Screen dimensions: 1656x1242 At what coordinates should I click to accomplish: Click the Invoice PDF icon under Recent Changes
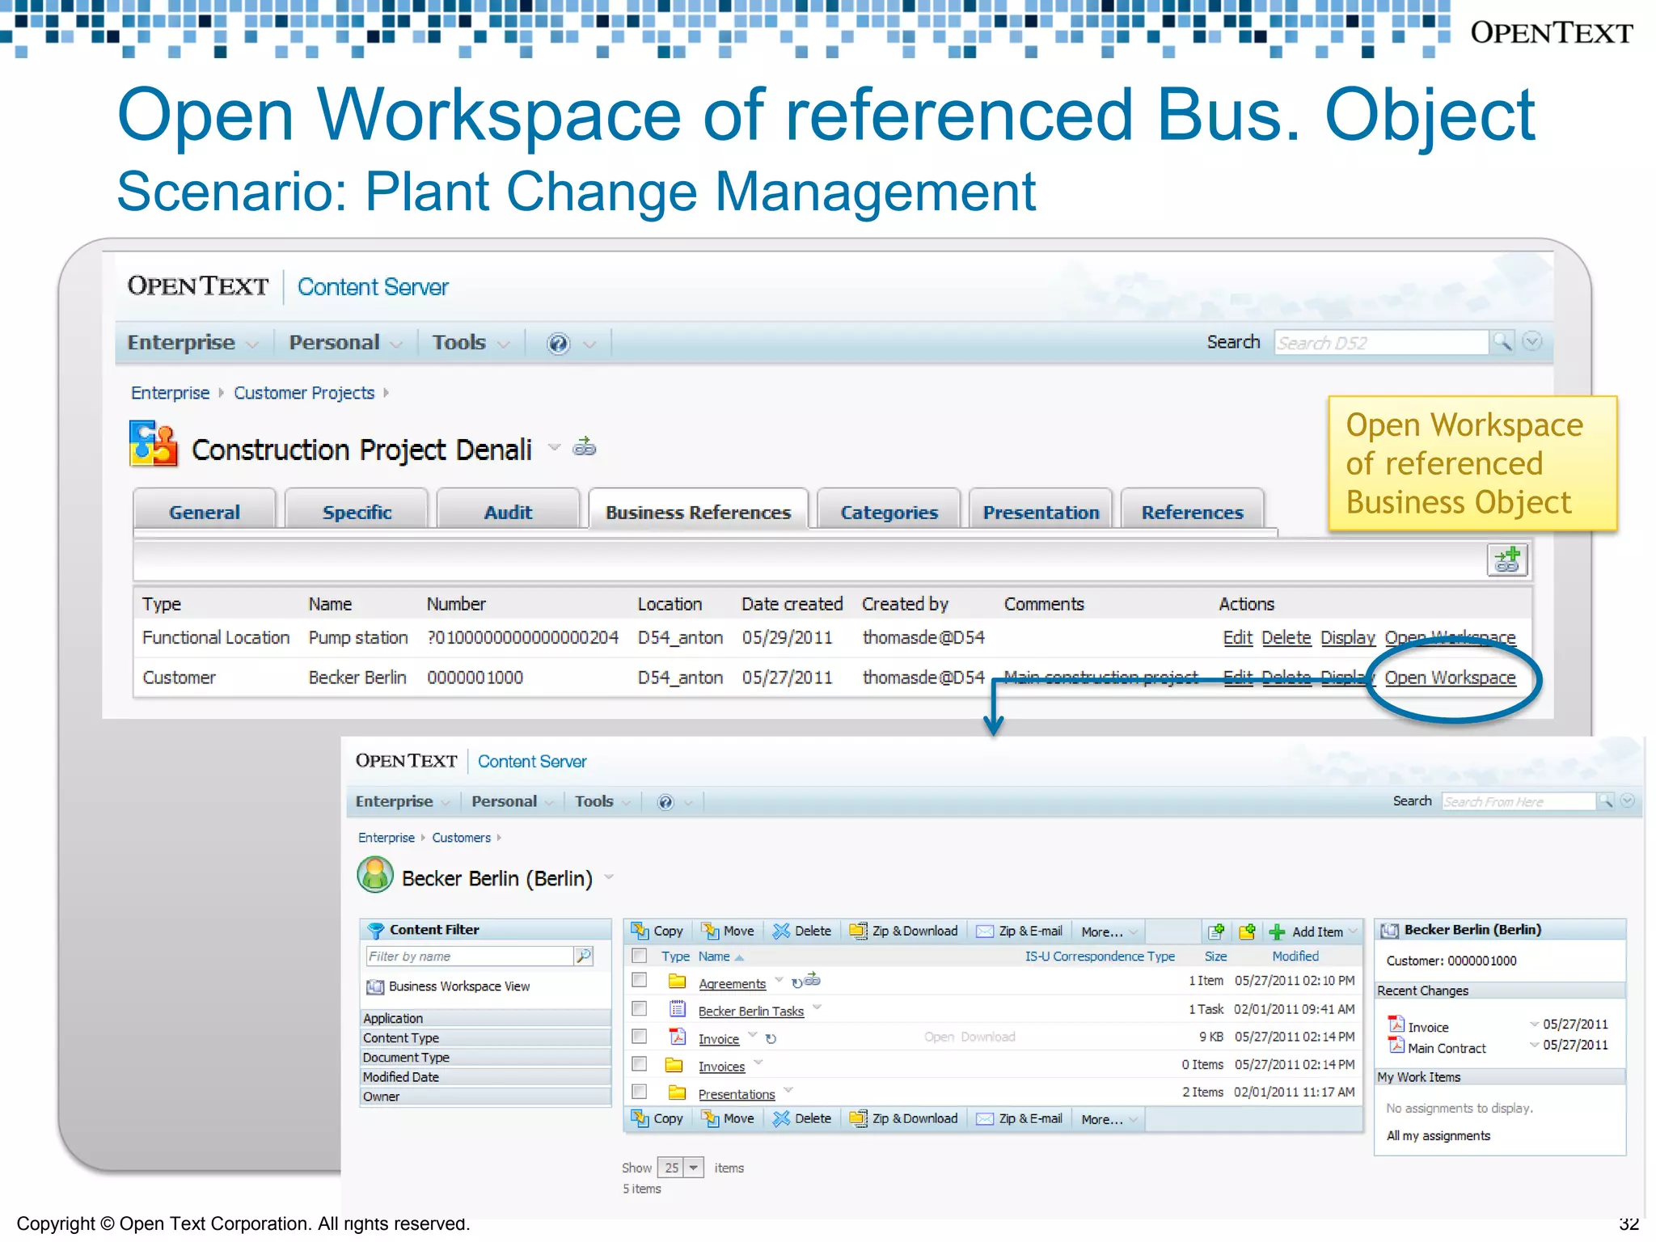[x=1396, y=1024]
